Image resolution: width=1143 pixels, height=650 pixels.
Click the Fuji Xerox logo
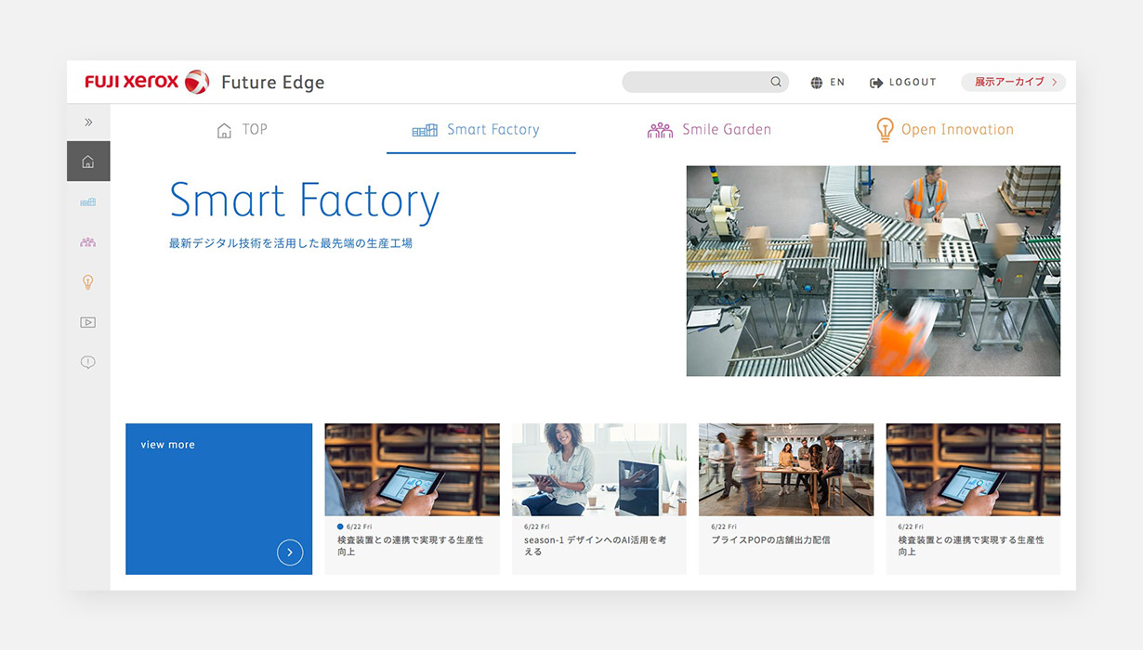click(147, 82)
